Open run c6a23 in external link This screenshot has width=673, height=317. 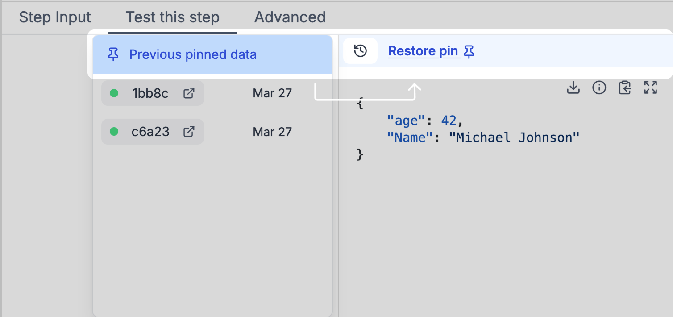coord(189,132)
